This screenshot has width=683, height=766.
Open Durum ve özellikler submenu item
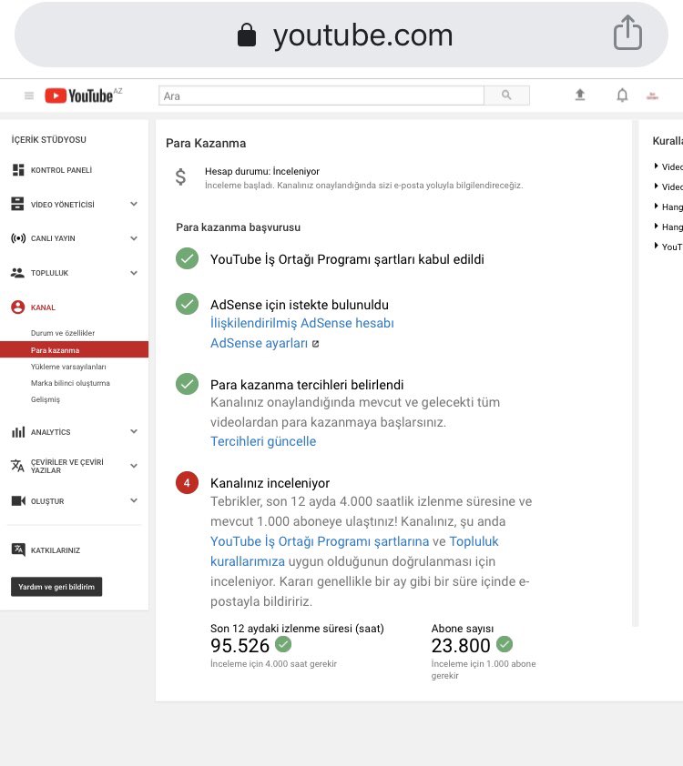point(63,333)
